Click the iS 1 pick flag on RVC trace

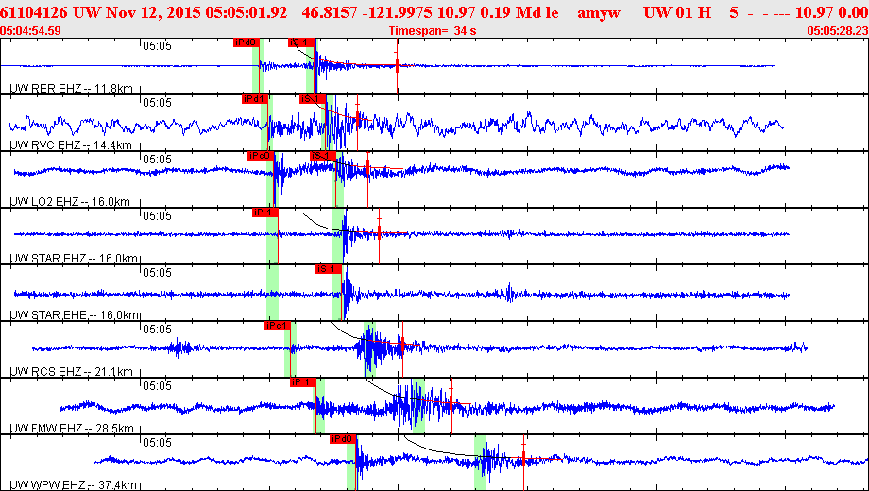click(312, 99)
